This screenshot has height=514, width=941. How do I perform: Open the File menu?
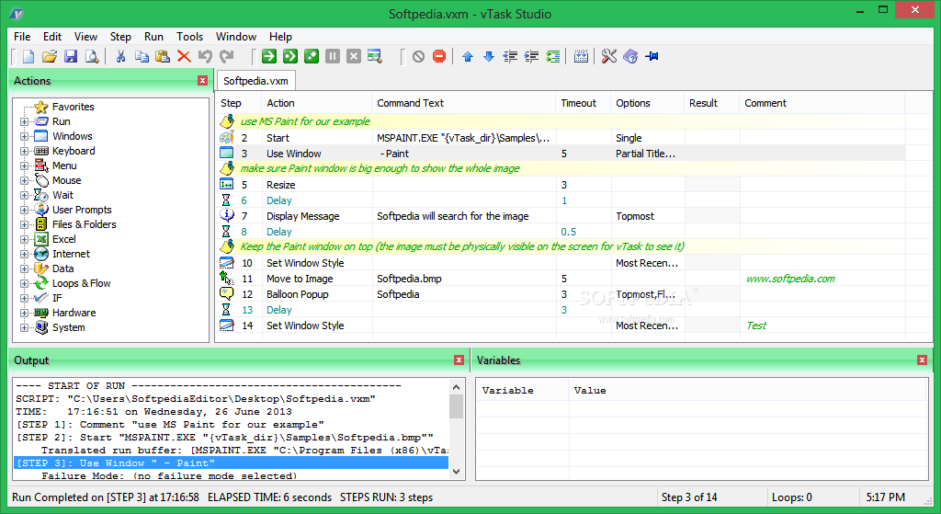click(22, 37)
